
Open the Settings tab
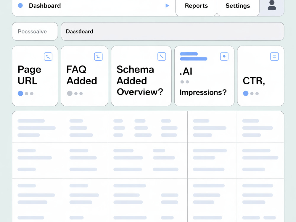coord(238,6)
